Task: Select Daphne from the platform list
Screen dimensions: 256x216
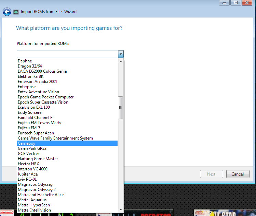Action: (67, 61)
